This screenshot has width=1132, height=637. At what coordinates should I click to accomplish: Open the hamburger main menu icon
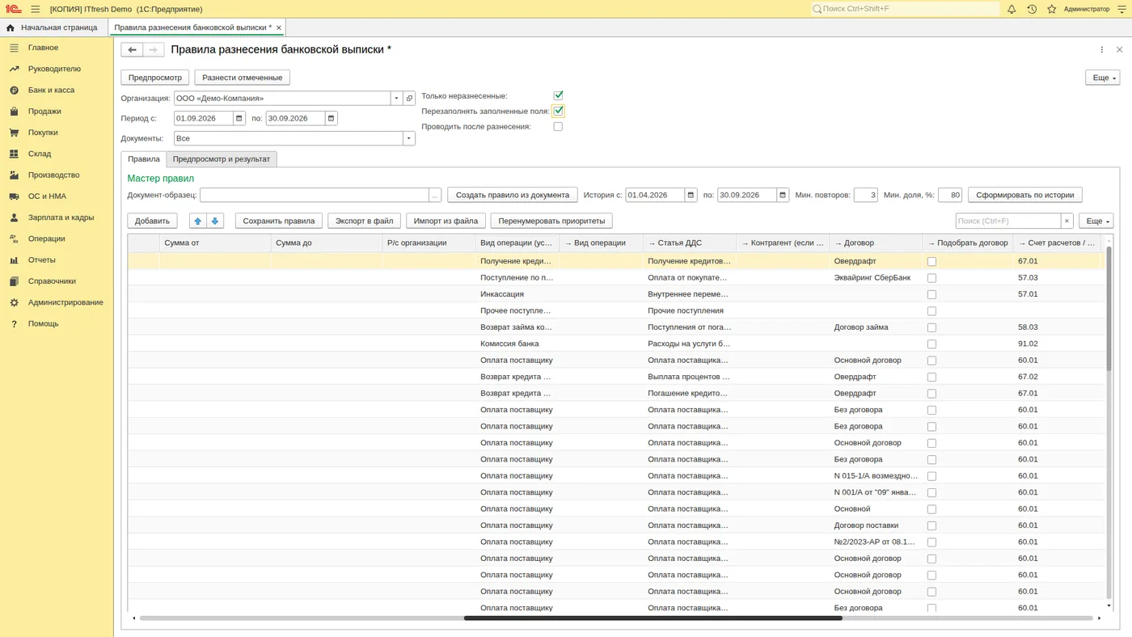(x=36, y=9)
